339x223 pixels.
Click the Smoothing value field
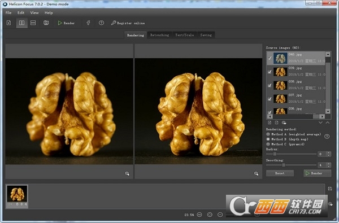tap(322, 165)
